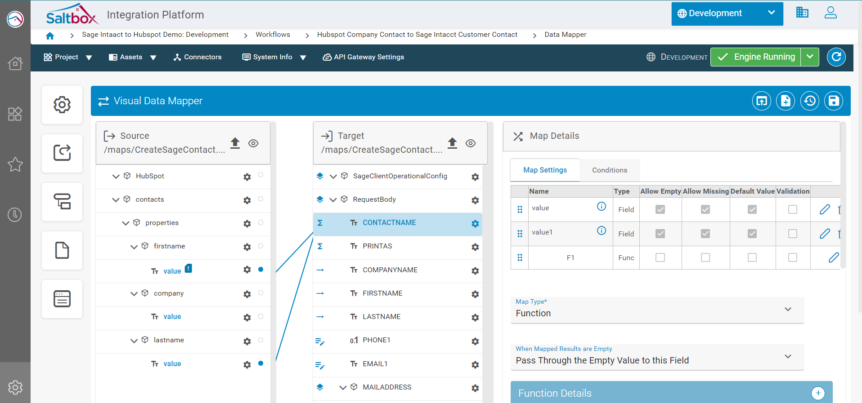The width and height of the screenshot is (862, 403).
Task: Open the Development environment dropdown
Action: (x=727, y=13)
